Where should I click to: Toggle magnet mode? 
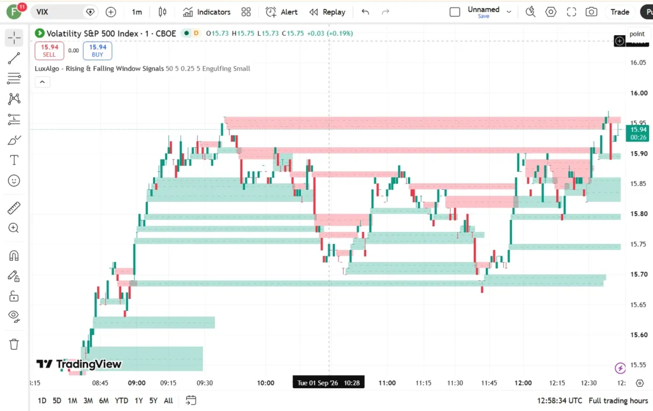point(14,256)
